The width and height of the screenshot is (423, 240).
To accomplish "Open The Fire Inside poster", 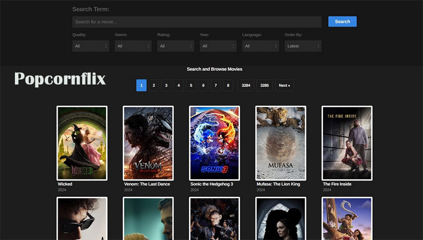I will click(x=347, y=143).
